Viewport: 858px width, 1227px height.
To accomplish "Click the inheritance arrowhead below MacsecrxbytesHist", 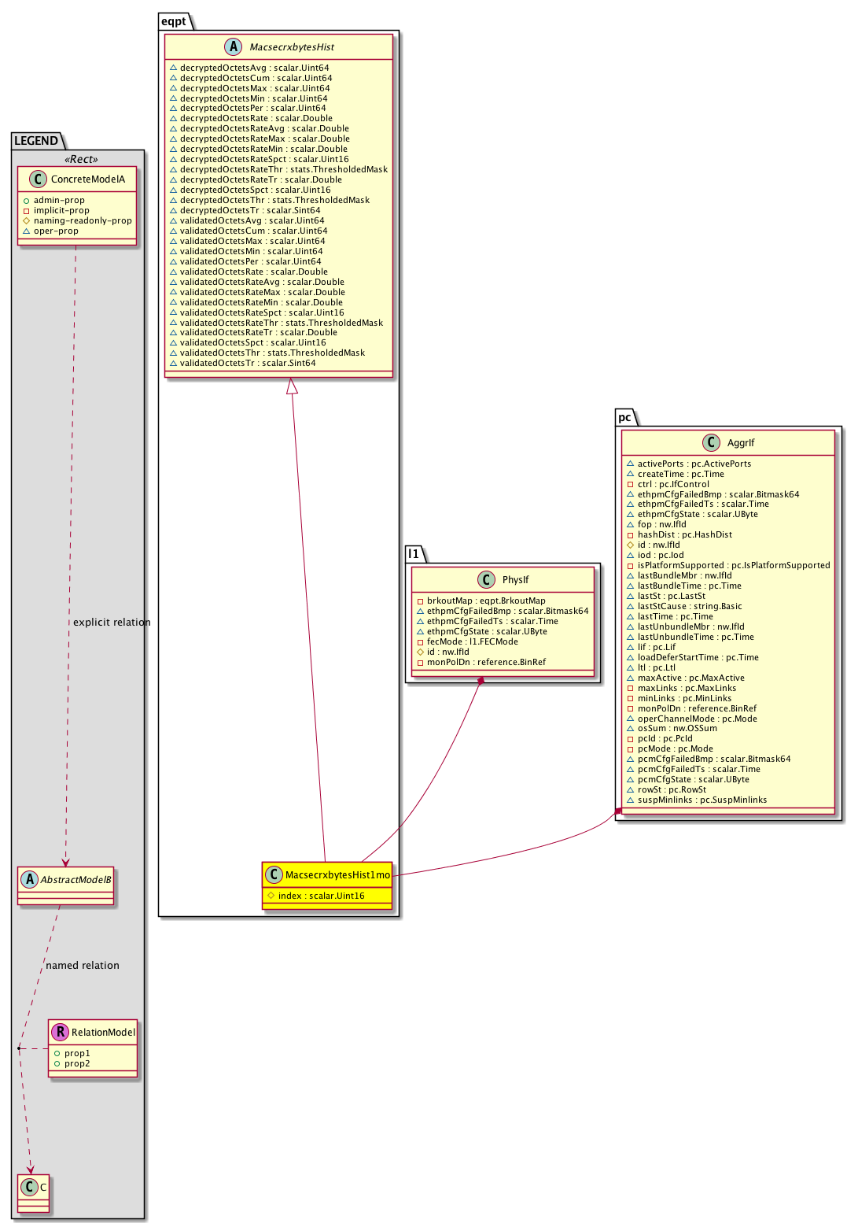I will pyautogui.click(x=292, y=386).
